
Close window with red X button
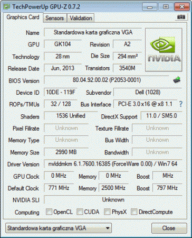[x=181, y=7]
